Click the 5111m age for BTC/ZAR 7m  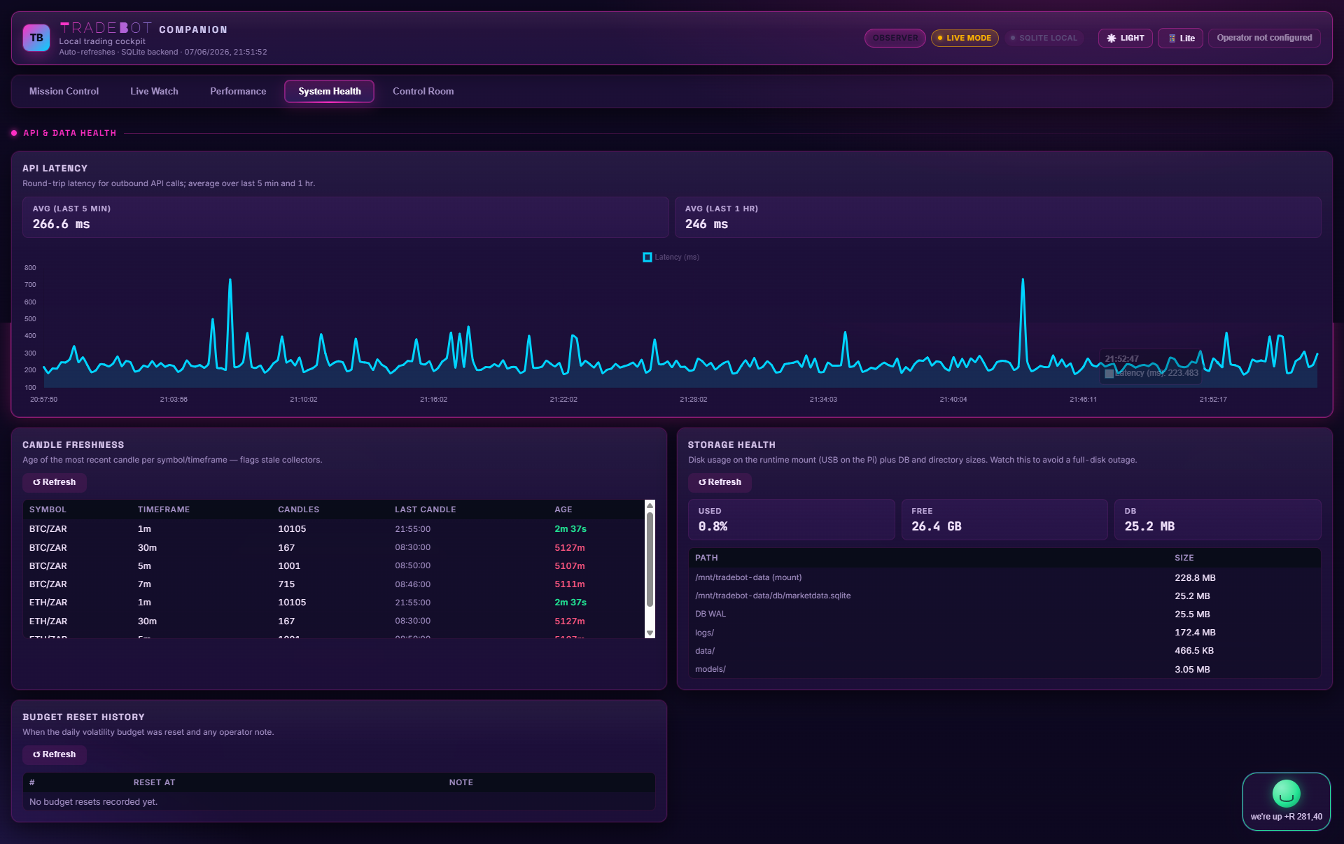pos(570,584)
